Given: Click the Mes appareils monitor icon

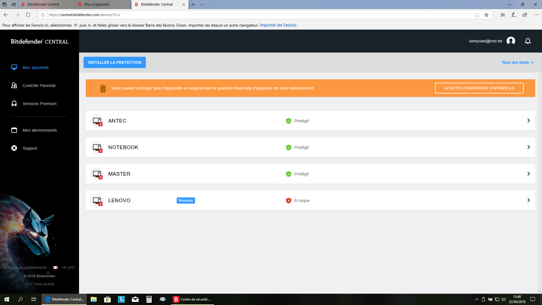Looking at the screenshot, I should pyautogui.click(x=14, y=67).
